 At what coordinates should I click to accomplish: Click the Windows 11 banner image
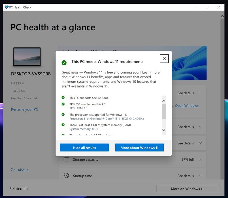point(189,63)
